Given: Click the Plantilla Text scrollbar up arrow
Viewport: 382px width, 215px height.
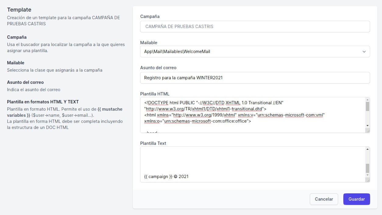Looking at the screenshot, I should coord(367,149).
